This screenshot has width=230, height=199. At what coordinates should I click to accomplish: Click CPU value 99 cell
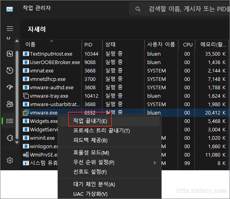[187, 163]
